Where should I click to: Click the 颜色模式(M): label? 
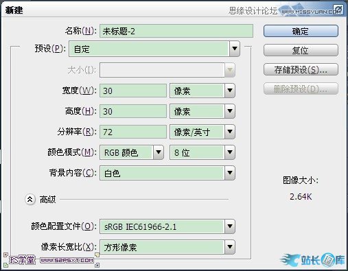tap(72, 152)
